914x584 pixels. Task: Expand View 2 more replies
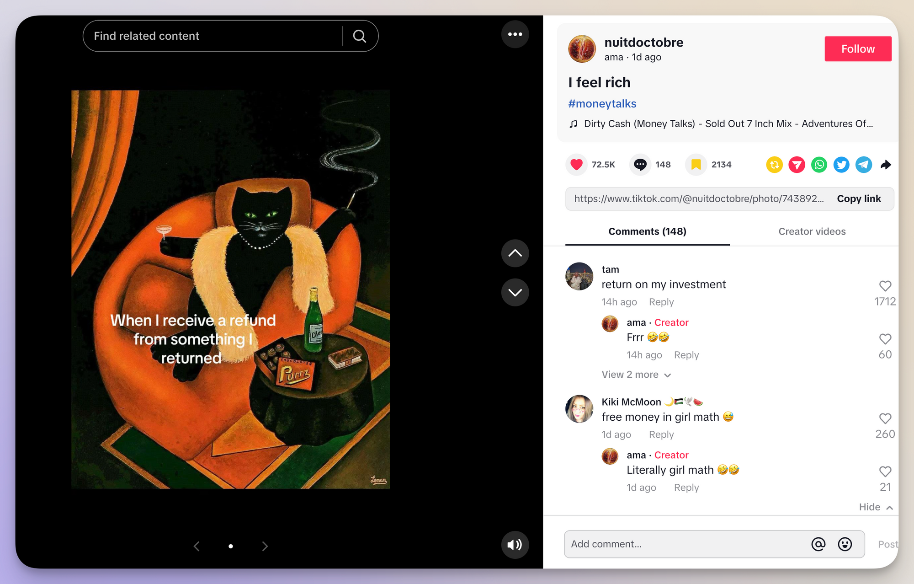636,375
